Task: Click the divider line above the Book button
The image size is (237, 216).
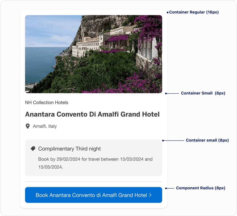Action: pyautogui.click(x=93, y=182)
